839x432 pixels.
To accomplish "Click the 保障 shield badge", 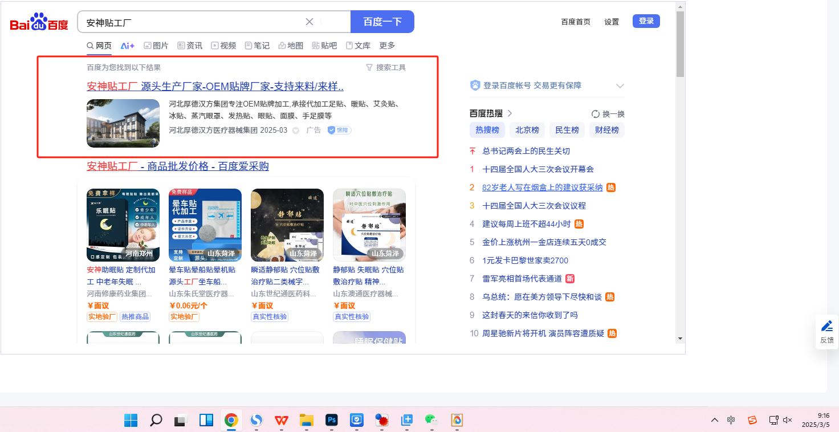I will (339, 130).
